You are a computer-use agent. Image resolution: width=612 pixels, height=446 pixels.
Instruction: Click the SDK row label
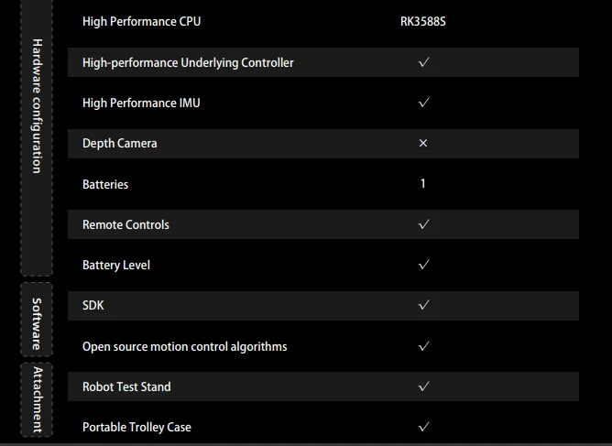pos(93,305)
